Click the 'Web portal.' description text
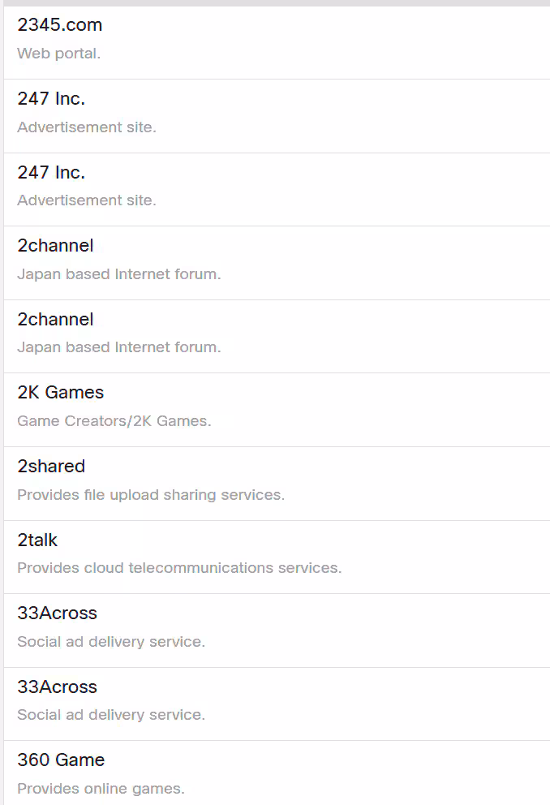Viewport: 550px width, 805px height. click(58, 54)
